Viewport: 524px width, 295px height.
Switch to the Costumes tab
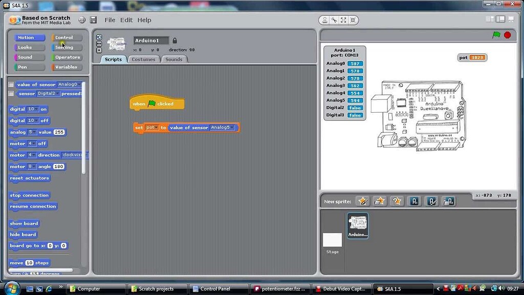(x=144, y=59)
